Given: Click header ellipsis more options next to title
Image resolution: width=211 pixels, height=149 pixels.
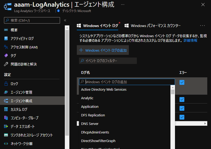Looking at the screenshot, I should pos(123,5).
